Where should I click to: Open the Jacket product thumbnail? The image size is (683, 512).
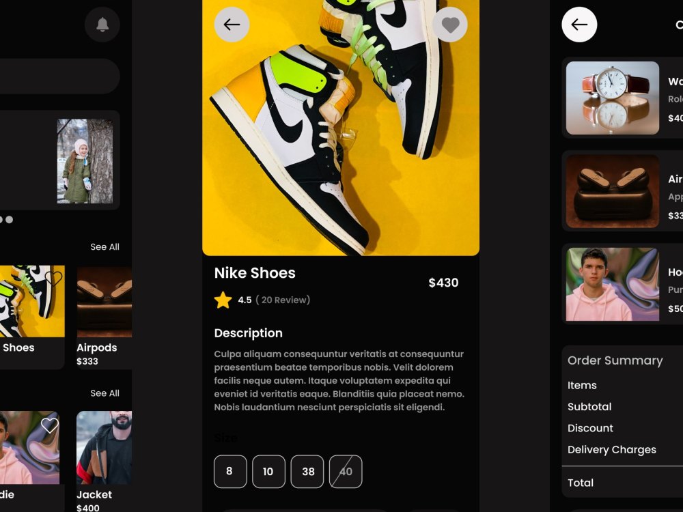pyautogui.click(x=104, y=448)
